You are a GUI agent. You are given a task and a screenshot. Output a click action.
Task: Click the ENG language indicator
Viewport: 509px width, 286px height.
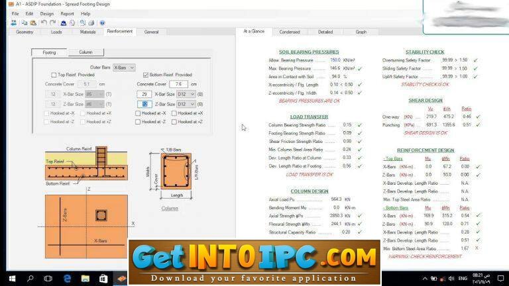pyautogui.click(x=463, y=279)
